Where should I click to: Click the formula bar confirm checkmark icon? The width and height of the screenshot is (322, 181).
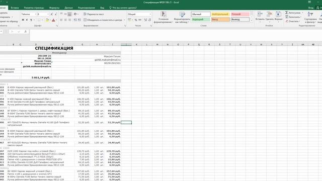(x=19, y=32)
